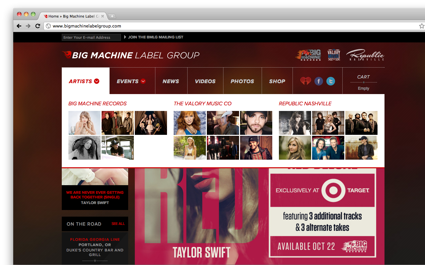This screenshot has height=265, width=425.
Task: Select the man in cap by rusty wall thumbnail
Action: (x=361, y=148)
